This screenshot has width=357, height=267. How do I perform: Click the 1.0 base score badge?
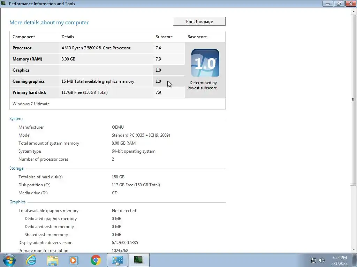point(205,63)
